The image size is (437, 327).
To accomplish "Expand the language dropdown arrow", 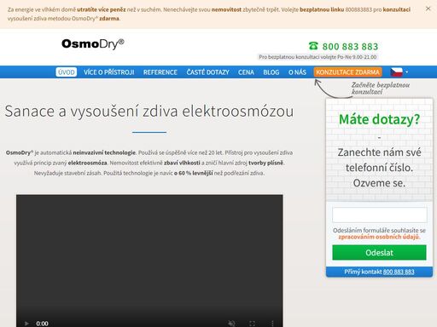I will click(x=406, y=72).
